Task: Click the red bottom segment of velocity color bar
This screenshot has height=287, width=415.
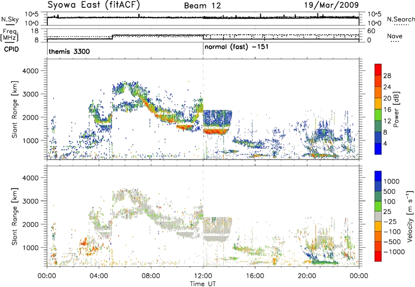Action: coord(378,256)
